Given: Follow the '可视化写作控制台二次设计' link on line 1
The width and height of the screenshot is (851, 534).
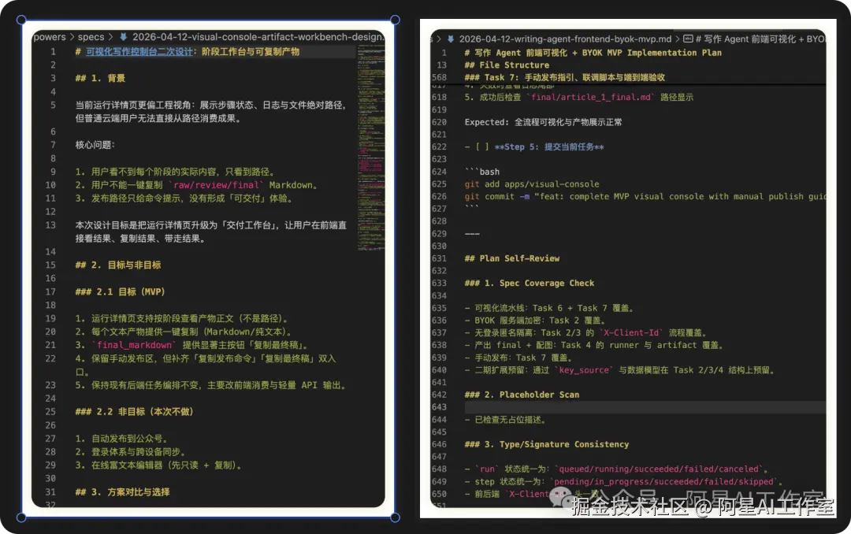Looking at the screenshot, I should 139,51.
